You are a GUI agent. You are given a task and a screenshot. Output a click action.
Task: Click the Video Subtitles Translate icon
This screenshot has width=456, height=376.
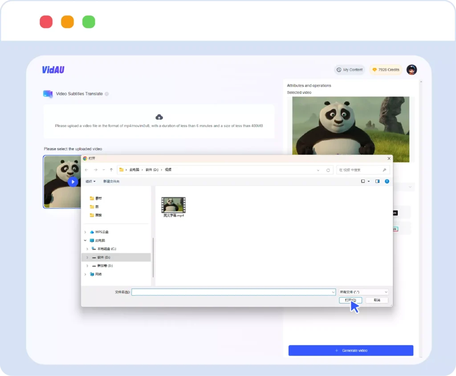coord(48,94)
